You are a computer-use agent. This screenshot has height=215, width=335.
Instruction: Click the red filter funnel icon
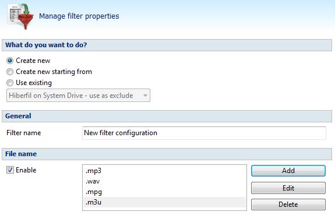(21, 17)
